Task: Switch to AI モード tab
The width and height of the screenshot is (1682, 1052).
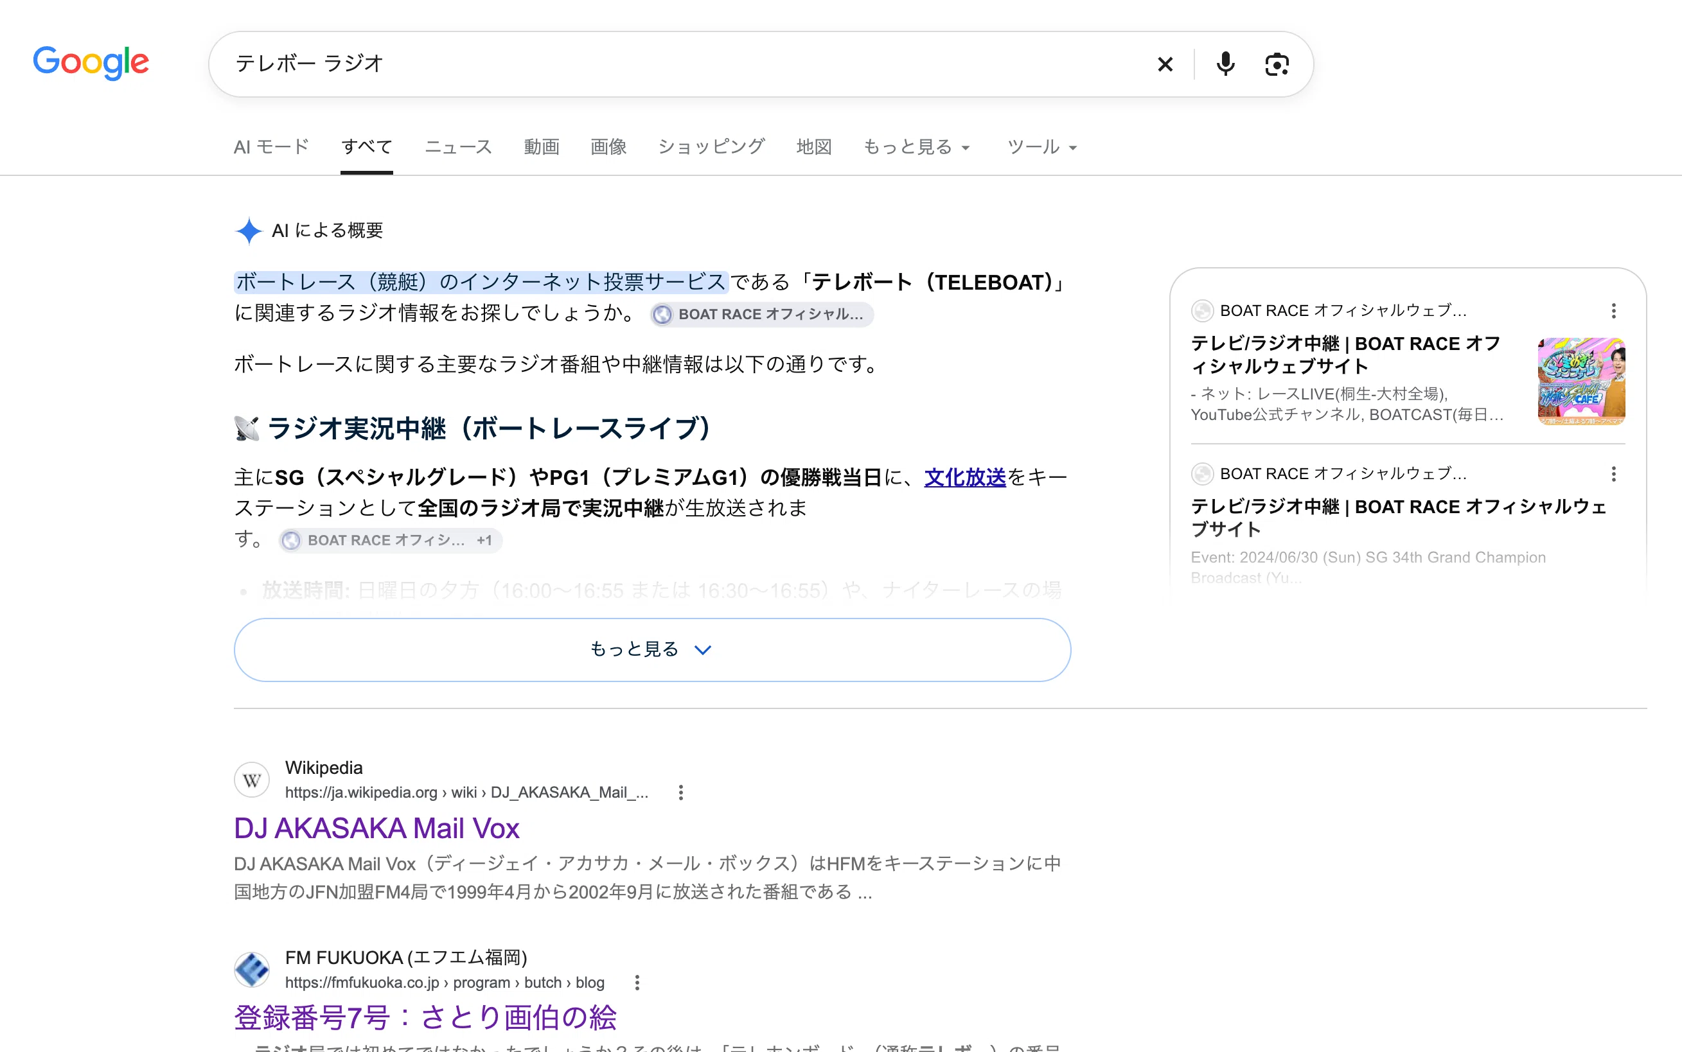Action: pyautogui.click(x=271, y=148)
